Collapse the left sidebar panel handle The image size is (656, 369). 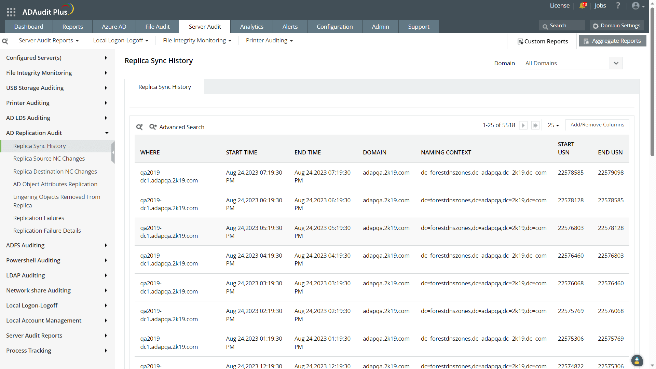[x=113, y=152]
